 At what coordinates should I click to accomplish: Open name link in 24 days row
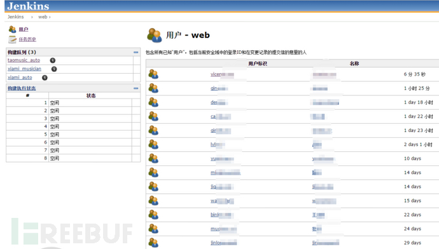pos(317,229)
